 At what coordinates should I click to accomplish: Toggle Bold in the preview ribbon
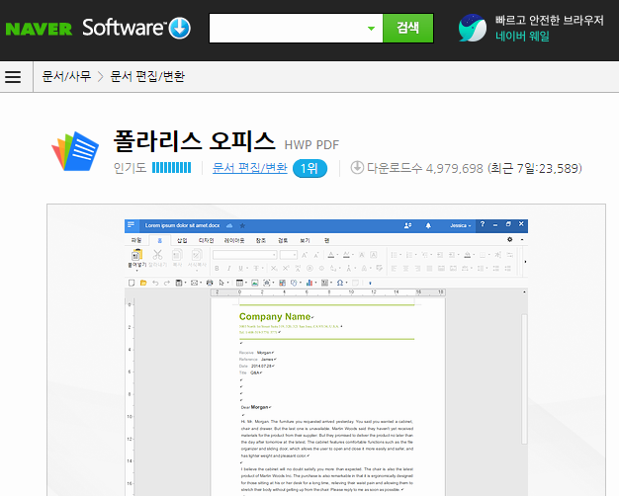(x=217, y=269)
